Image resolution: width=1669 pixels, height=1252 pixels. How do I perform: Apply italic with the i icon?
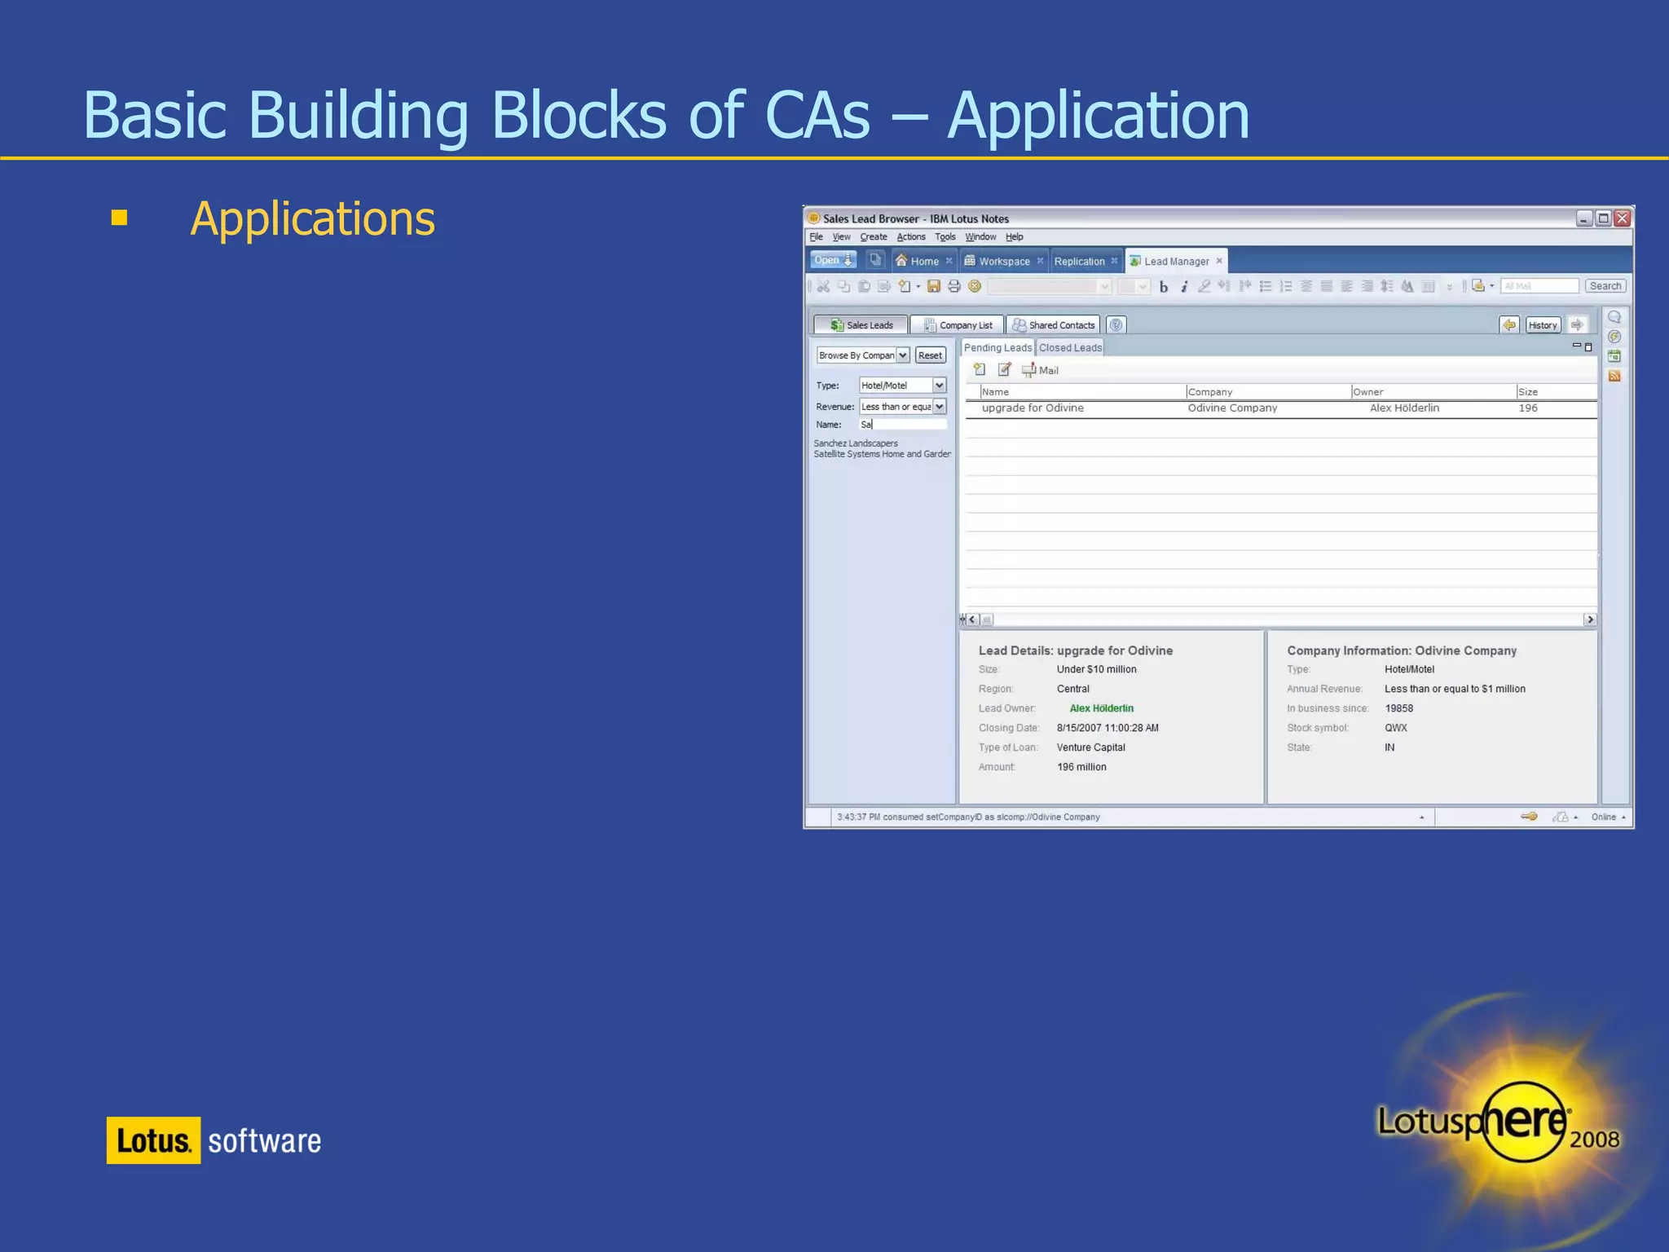(x=1184, y=287)
